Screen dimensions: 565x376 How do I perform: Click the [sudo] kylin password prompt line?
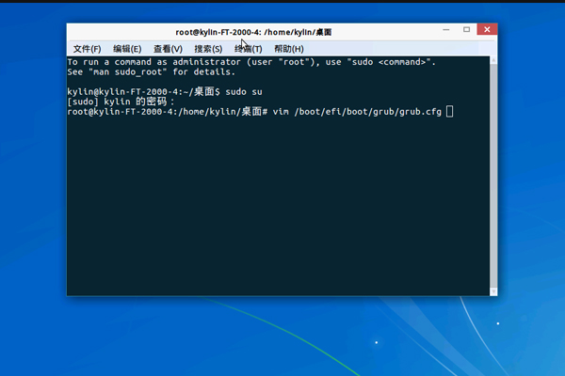pos(121,102)
